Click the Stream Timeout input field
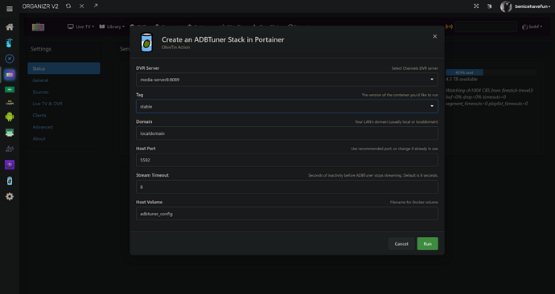Image resolution: width=555 pixels, height=294 pixels. coord(287,187)
